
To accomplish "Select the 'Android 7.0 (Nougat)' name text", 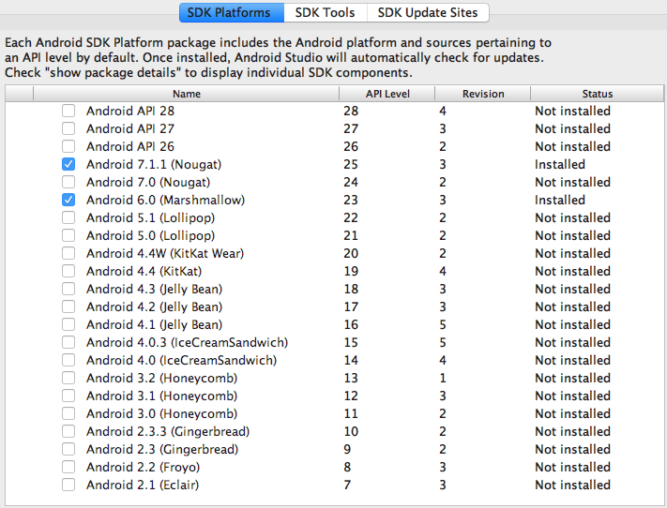I will click(148, 183).
